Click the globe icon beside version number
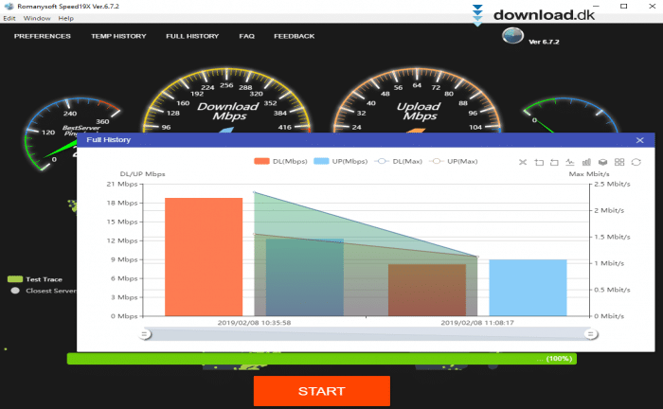The width and height of the screenshot is (663, 409). (512, 36)
